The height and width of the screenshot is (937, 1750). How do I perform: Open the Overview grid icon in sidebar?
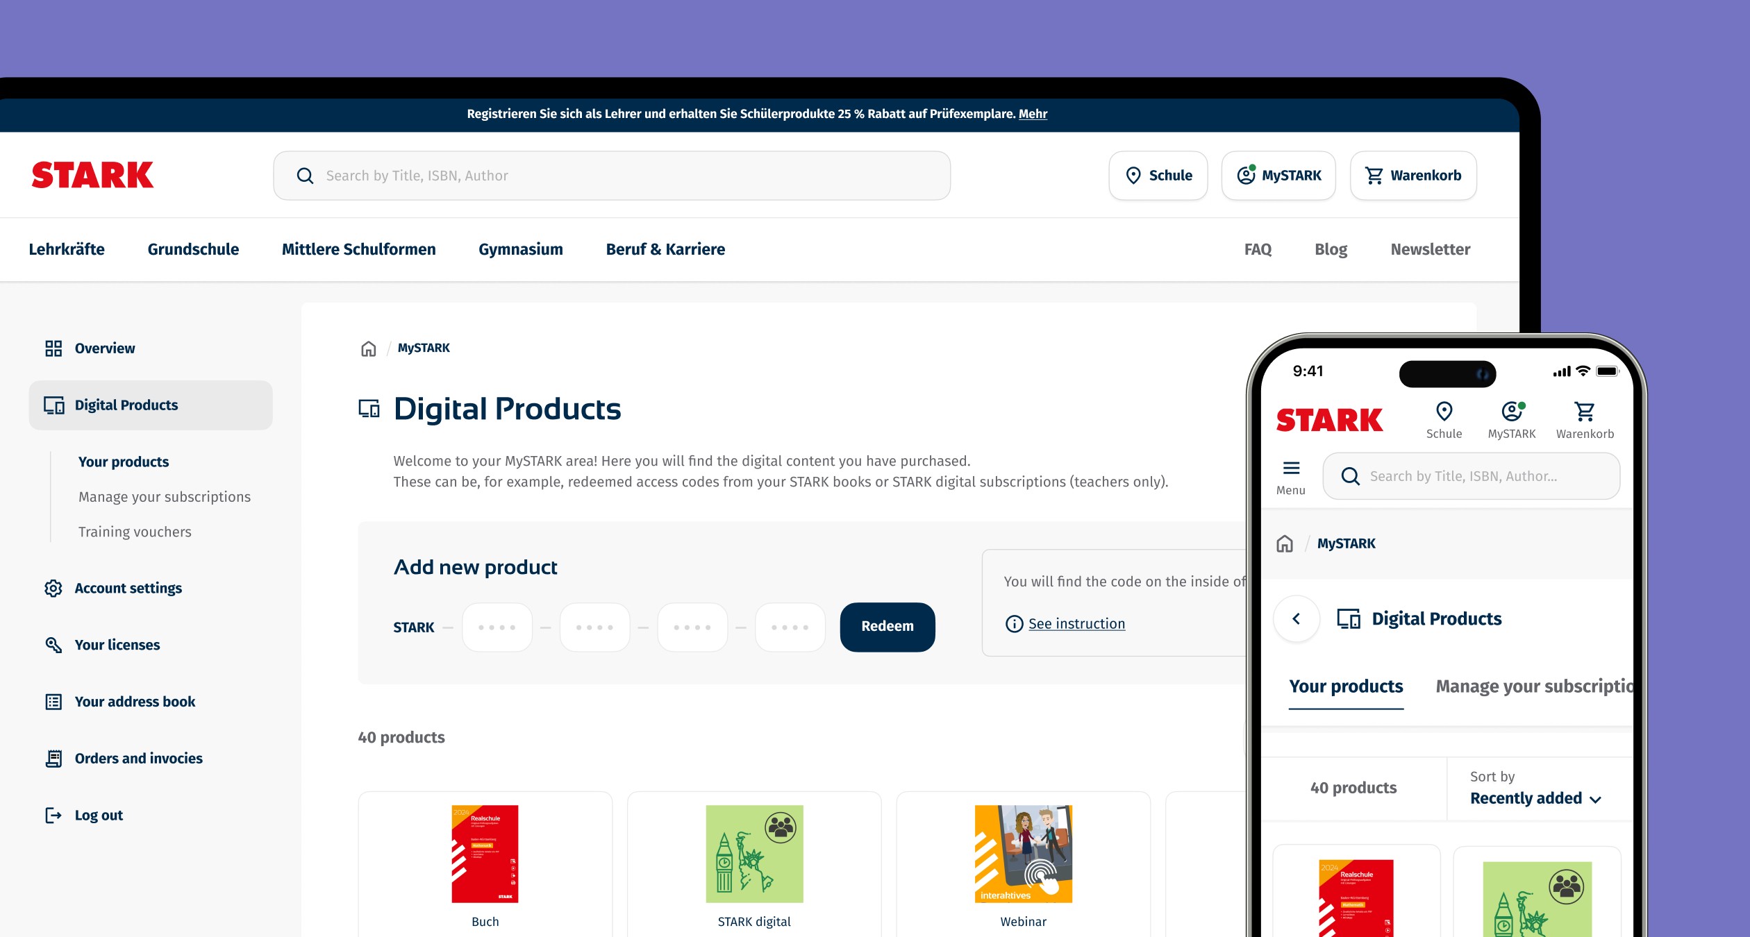click(53, 348)
